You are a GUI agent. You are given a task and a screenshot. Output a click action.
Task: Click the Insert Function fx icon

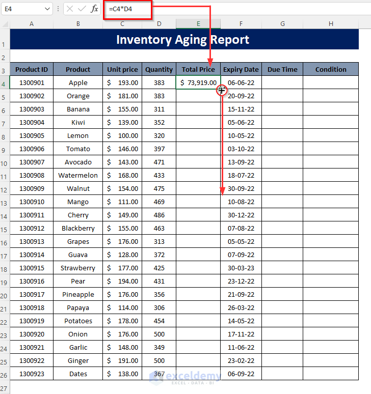tap(94, 9)
